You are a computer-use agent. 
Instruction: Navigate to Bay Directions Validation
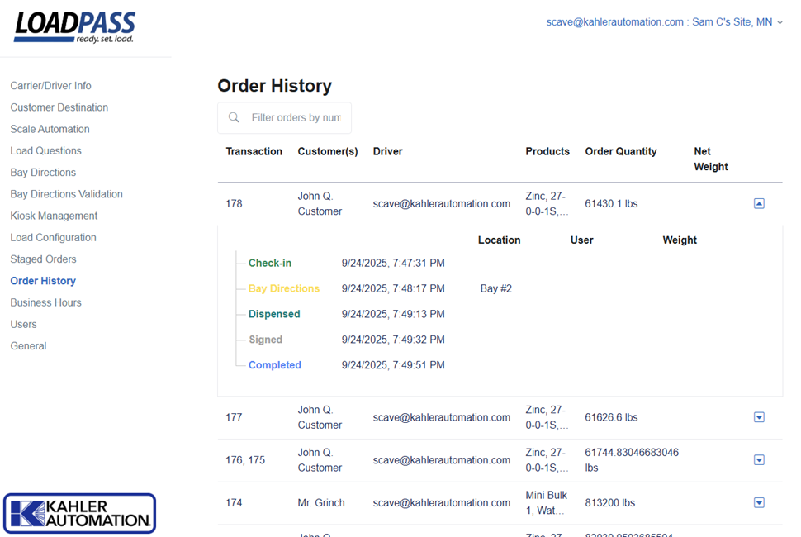point(66,194)
